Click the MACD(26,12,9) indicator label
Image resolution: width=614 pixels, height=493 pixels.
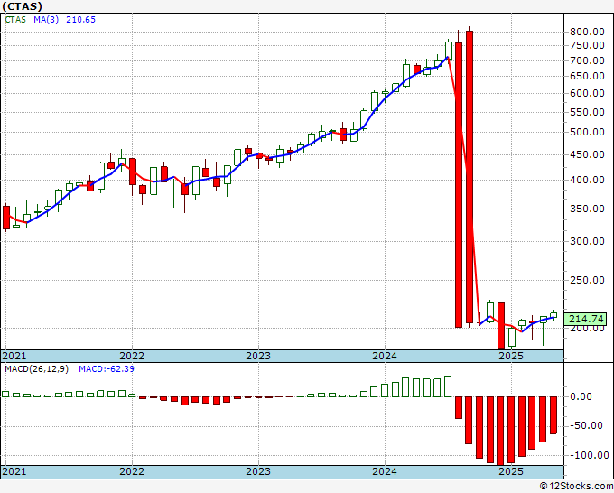tap(36, 369)
